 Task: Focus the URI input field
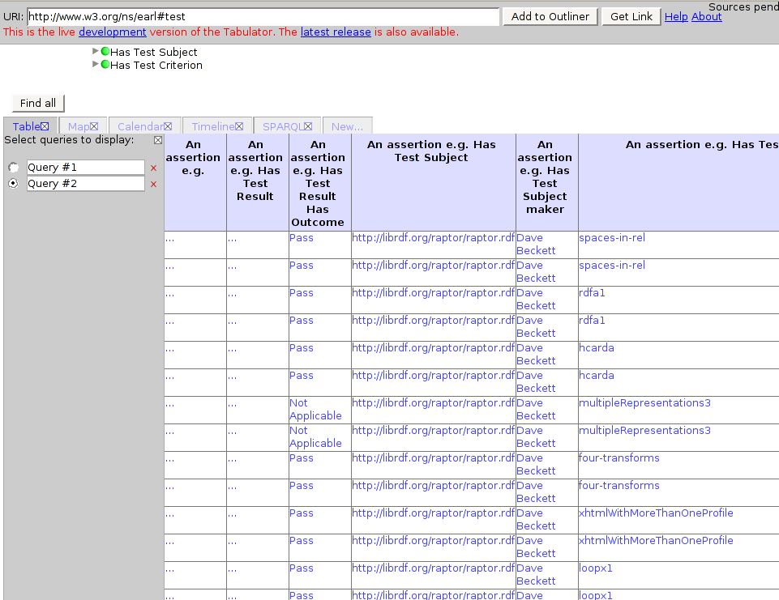(x=263, y=16)
